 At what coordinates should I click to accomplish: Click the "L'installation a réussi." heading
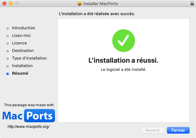[123, 60]
